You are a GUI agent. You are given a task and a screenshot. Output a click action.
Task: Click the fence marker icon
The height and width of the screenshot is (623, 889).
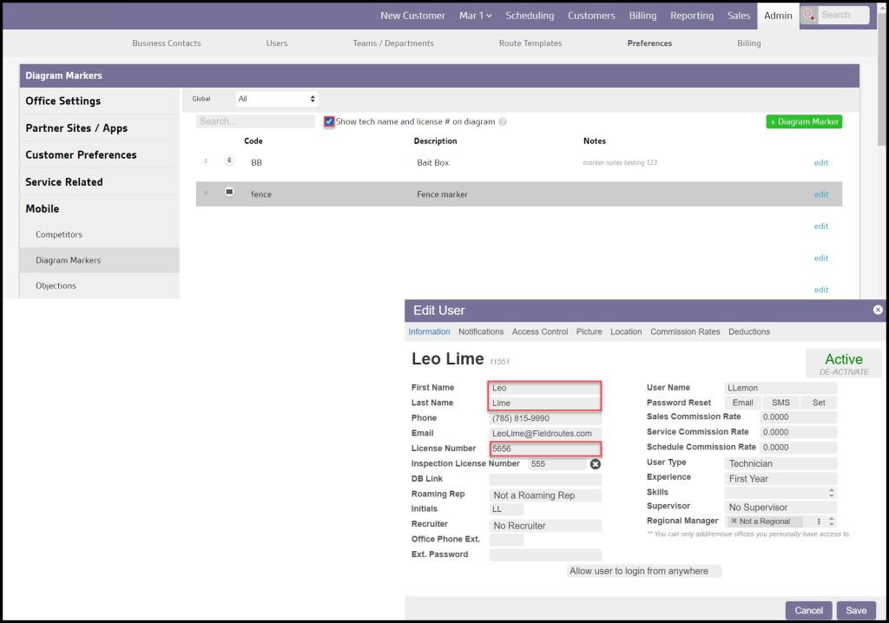(x=229, y=192)
